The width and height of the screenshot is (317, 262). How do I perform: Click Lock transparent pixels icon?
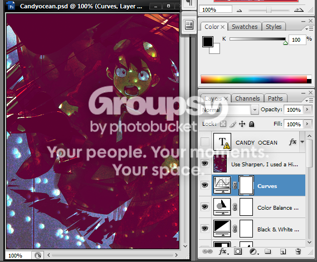pos(223,123)
